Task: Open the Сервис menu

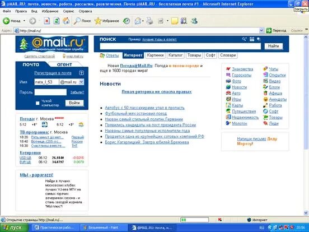Action: [68, 11]
